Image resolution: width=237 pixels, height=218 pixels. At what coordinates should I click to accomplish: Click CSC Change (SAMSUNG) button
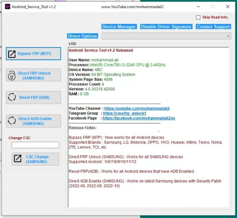coord(35,159)
